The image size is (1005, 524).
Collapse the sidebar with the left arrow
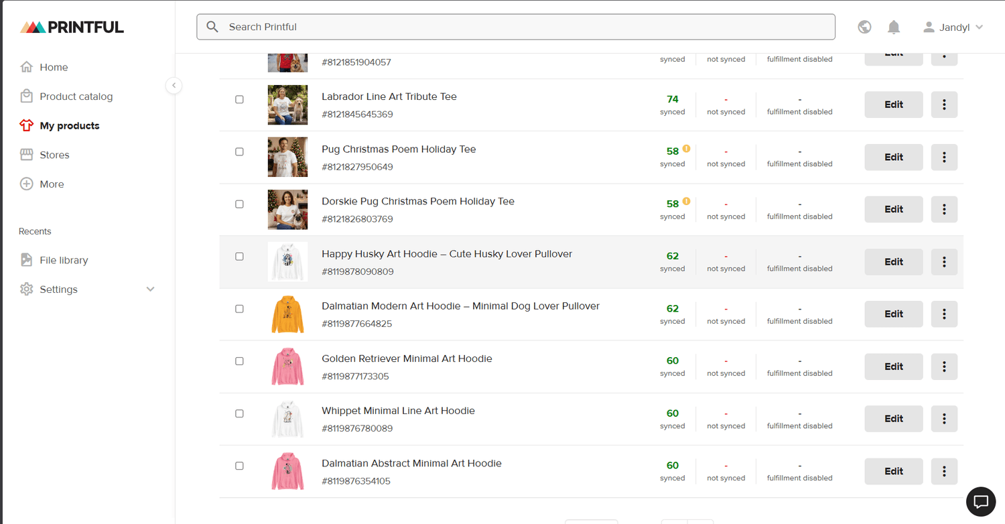click(174, 85)
